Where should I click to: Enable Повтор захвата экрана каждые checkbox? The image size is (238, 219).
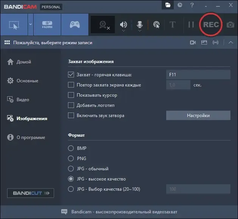71,85
